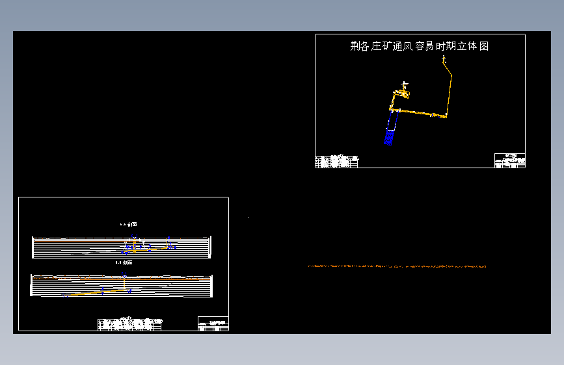Click the lower 剖面 section label
Viewport: 564px width, 365px height.
pyautogui.click(x=124, y=263)
